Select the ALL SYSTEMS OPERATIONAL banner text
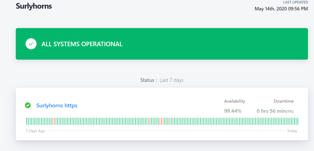Viewport: 314px width, 151px height. click(82, 44)
